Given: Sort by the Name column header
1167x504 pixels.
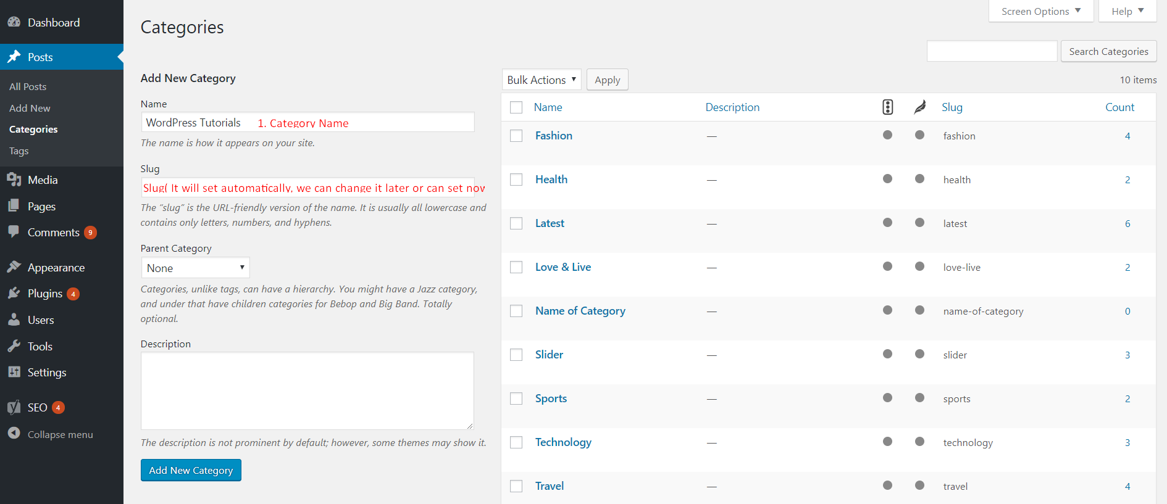Looking at the screenshot, I should point(548,107).
